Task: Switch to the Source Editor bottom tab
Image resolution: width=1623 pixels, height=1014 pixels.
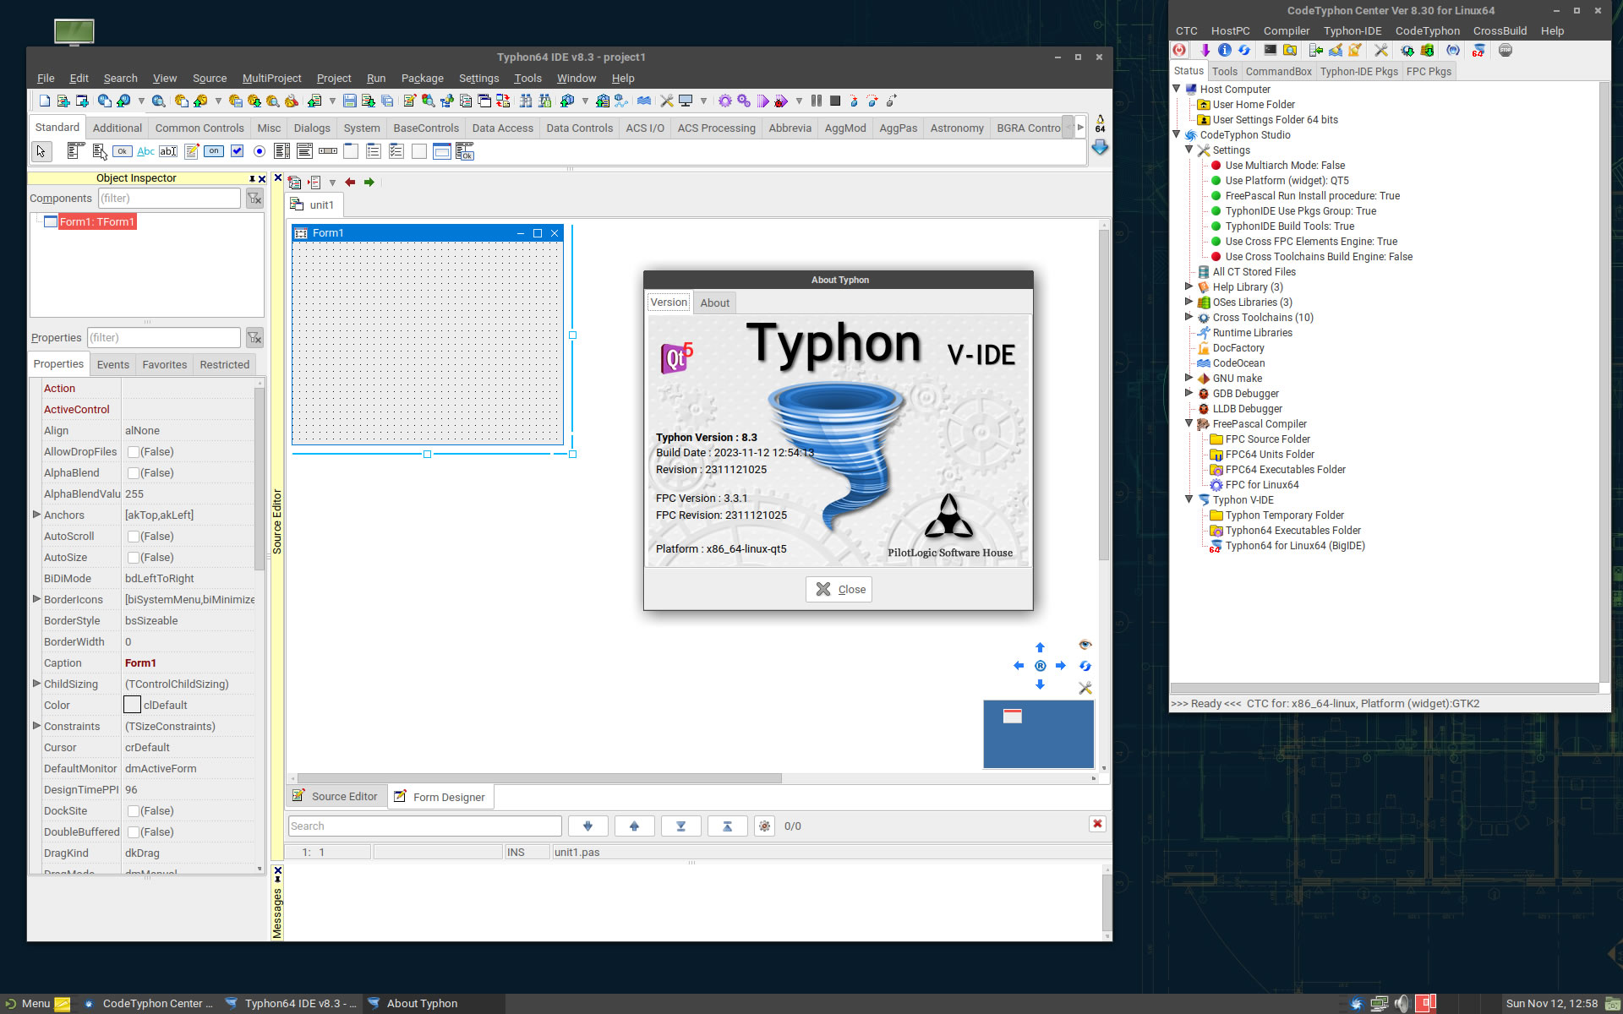Action: click(x=336, y=797)
